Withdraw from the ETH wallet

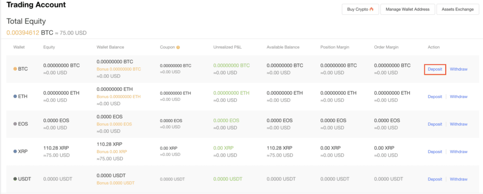pos(458,97)
